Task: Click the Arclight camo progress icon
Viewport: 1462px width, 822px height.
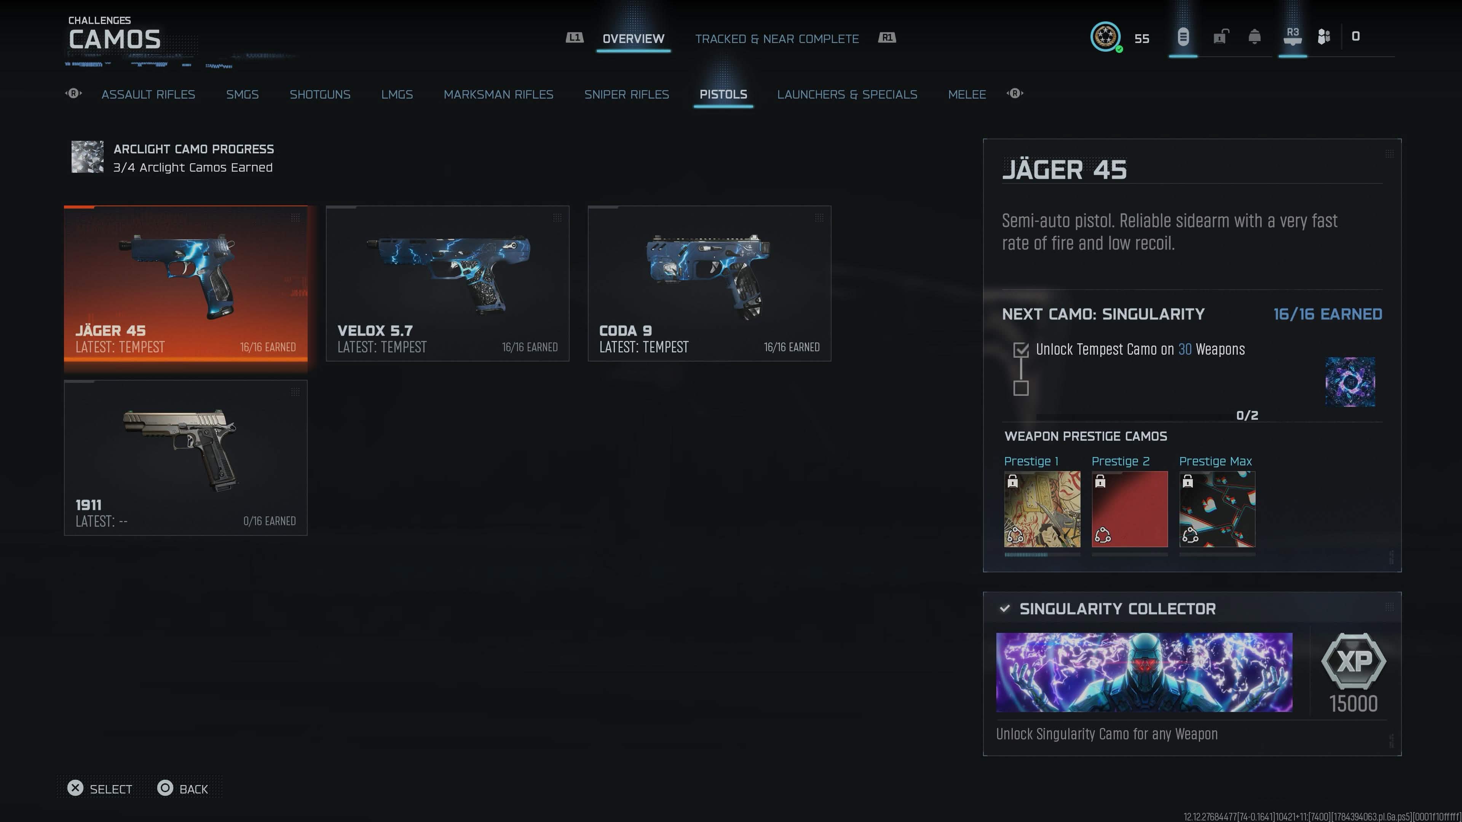Action: pyautogui.click(x=88, y=157)
